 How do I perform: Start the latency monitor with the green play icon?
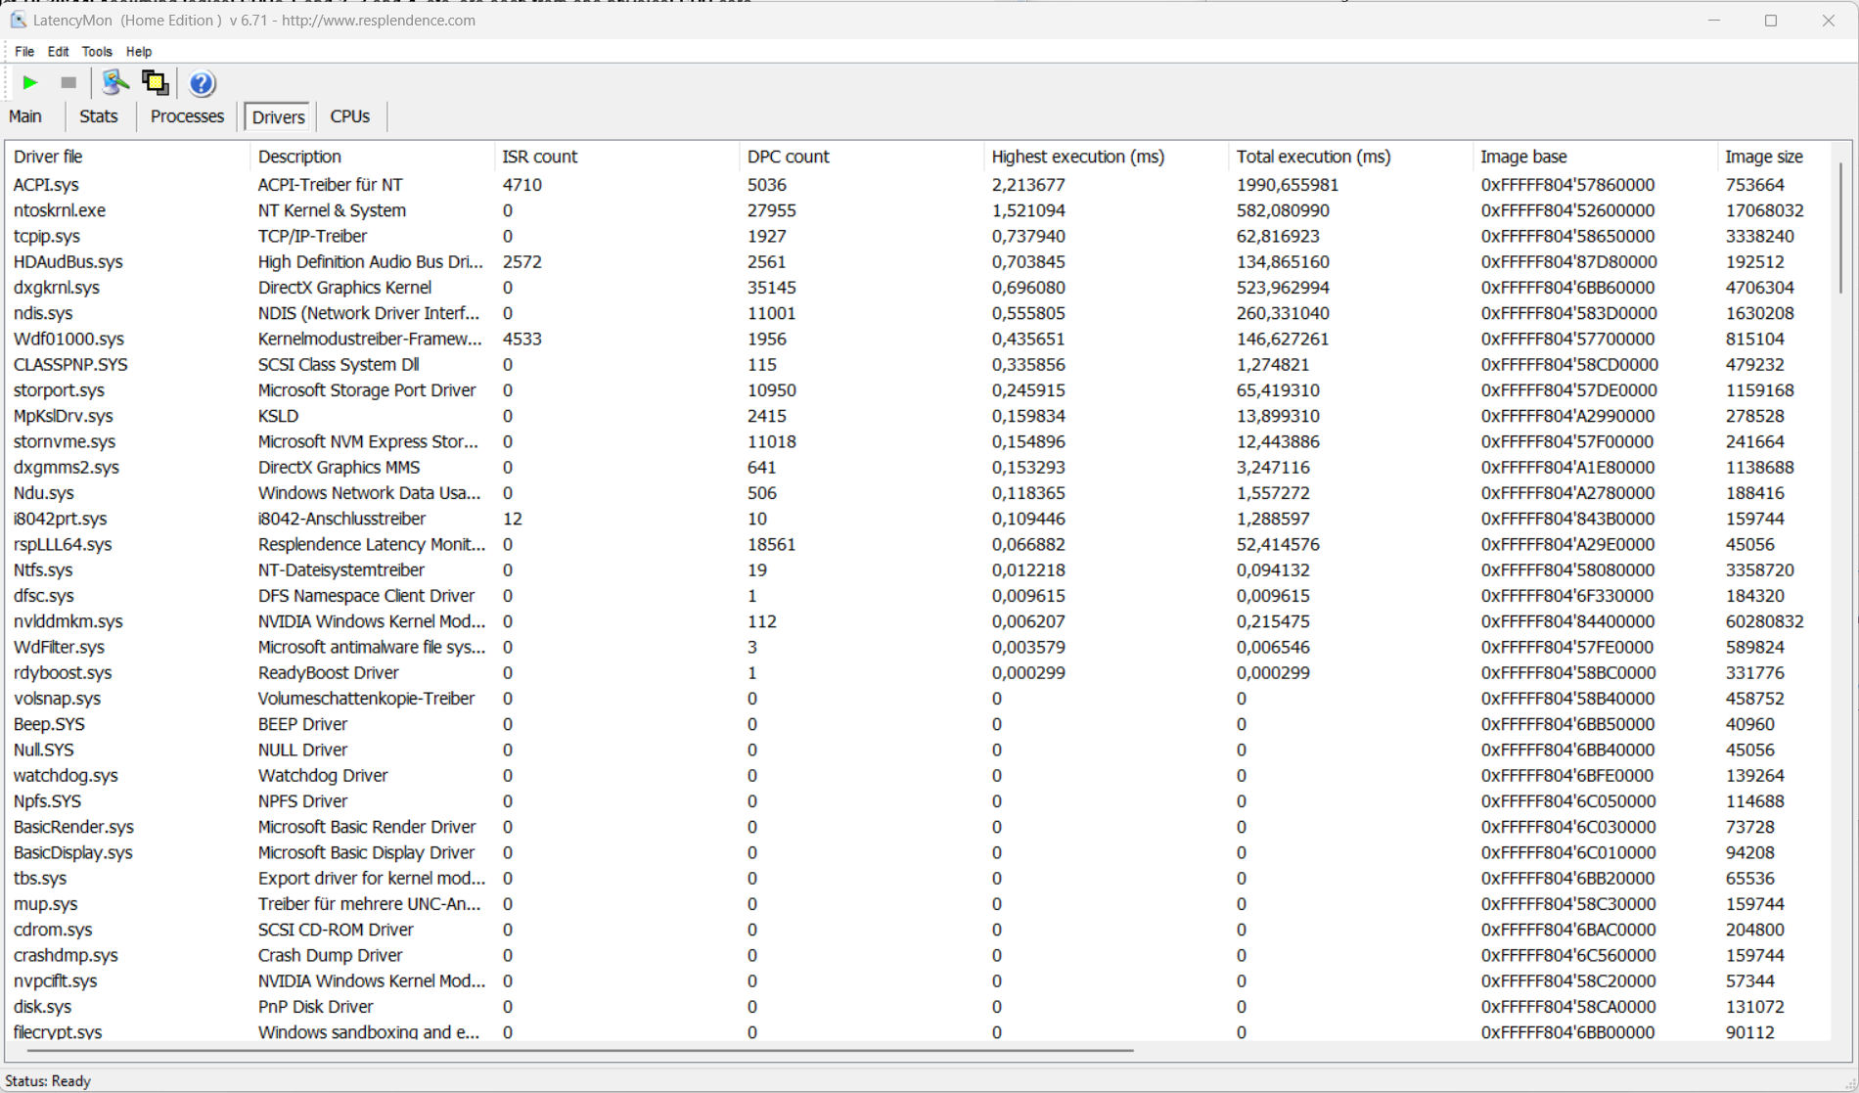coord(29,83)
